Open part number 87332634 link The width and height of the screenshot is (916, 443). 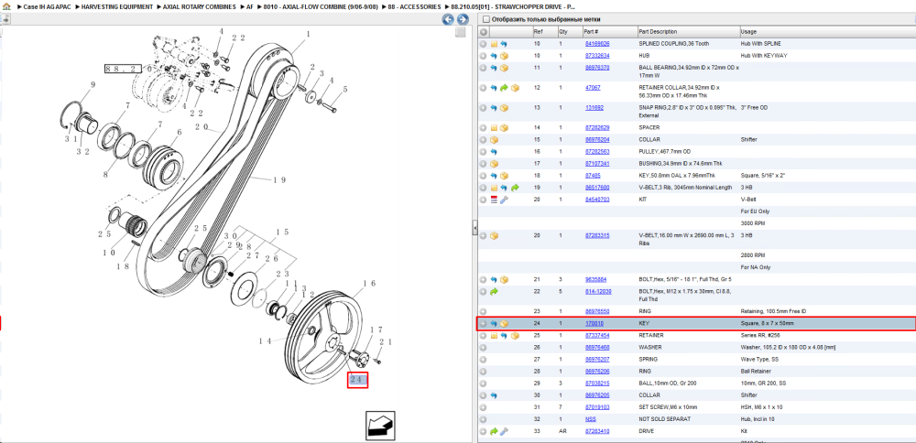point(597,56)
